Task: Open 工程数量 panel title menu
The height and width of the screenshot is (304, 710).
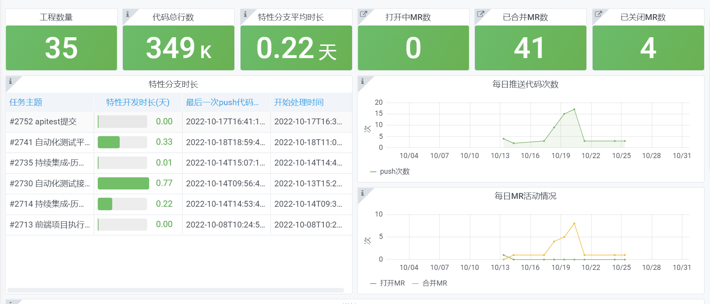Action: pyautogui.click(x=56, y=17)
